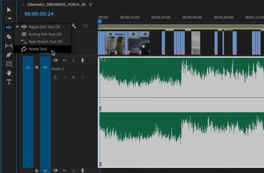
Task: Click the Audio 1 track name
Action: [x=58, y=69]
